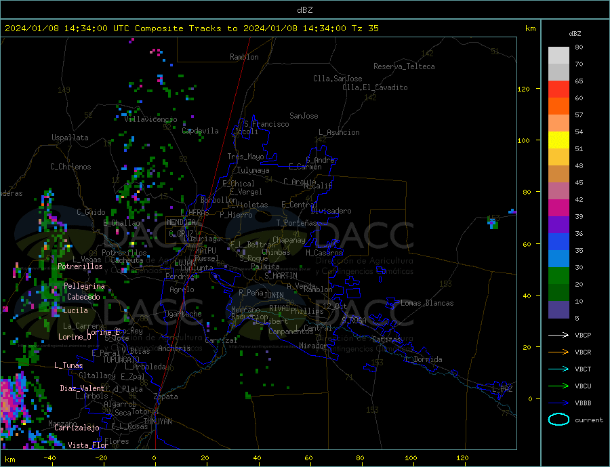Click the TUPUNGATO label
Image resolution: width=610 pixels, height=467 pixels.
pyautogui.click(x=121, y=360)
